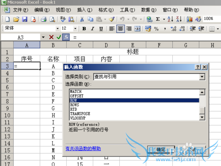Toggle italic formatting

click(x=92, y=29)
